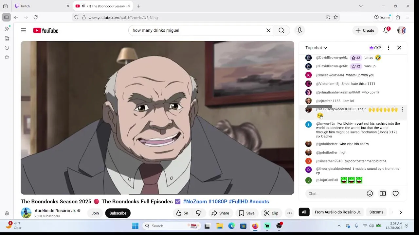Image resolution: width=419 pixels, height=235 pixels.
Task: Reload the current page
Action: [x=36, y=17]
